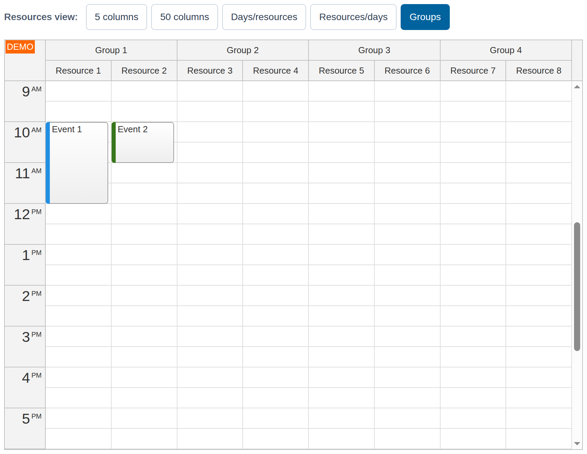Click the 2 PM cell for Resource 7

click(473, 296)
